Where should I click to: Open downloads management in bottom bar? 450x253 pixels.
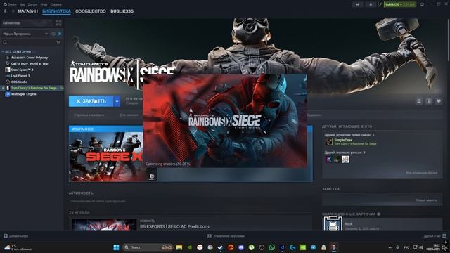click(226, 236)
